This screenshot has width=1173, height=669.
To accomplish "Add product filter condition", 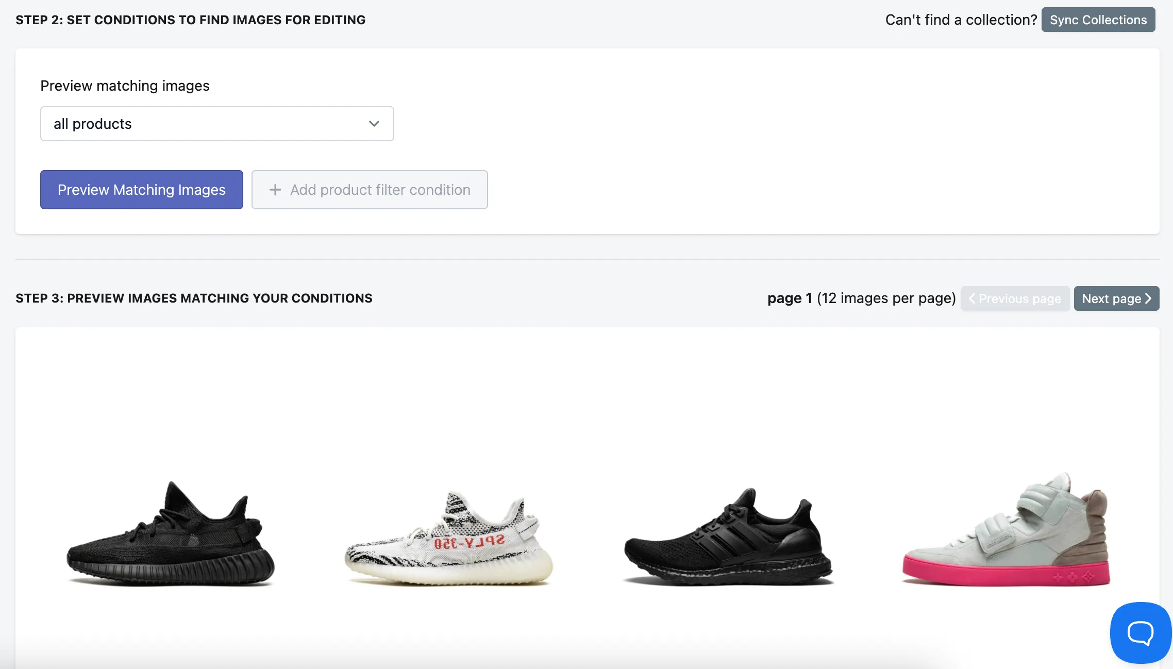I will pyautogui.click(x=370, y=190).
